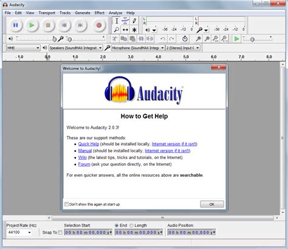
Task: Skip to End transport button
Action: pos(81,26)
